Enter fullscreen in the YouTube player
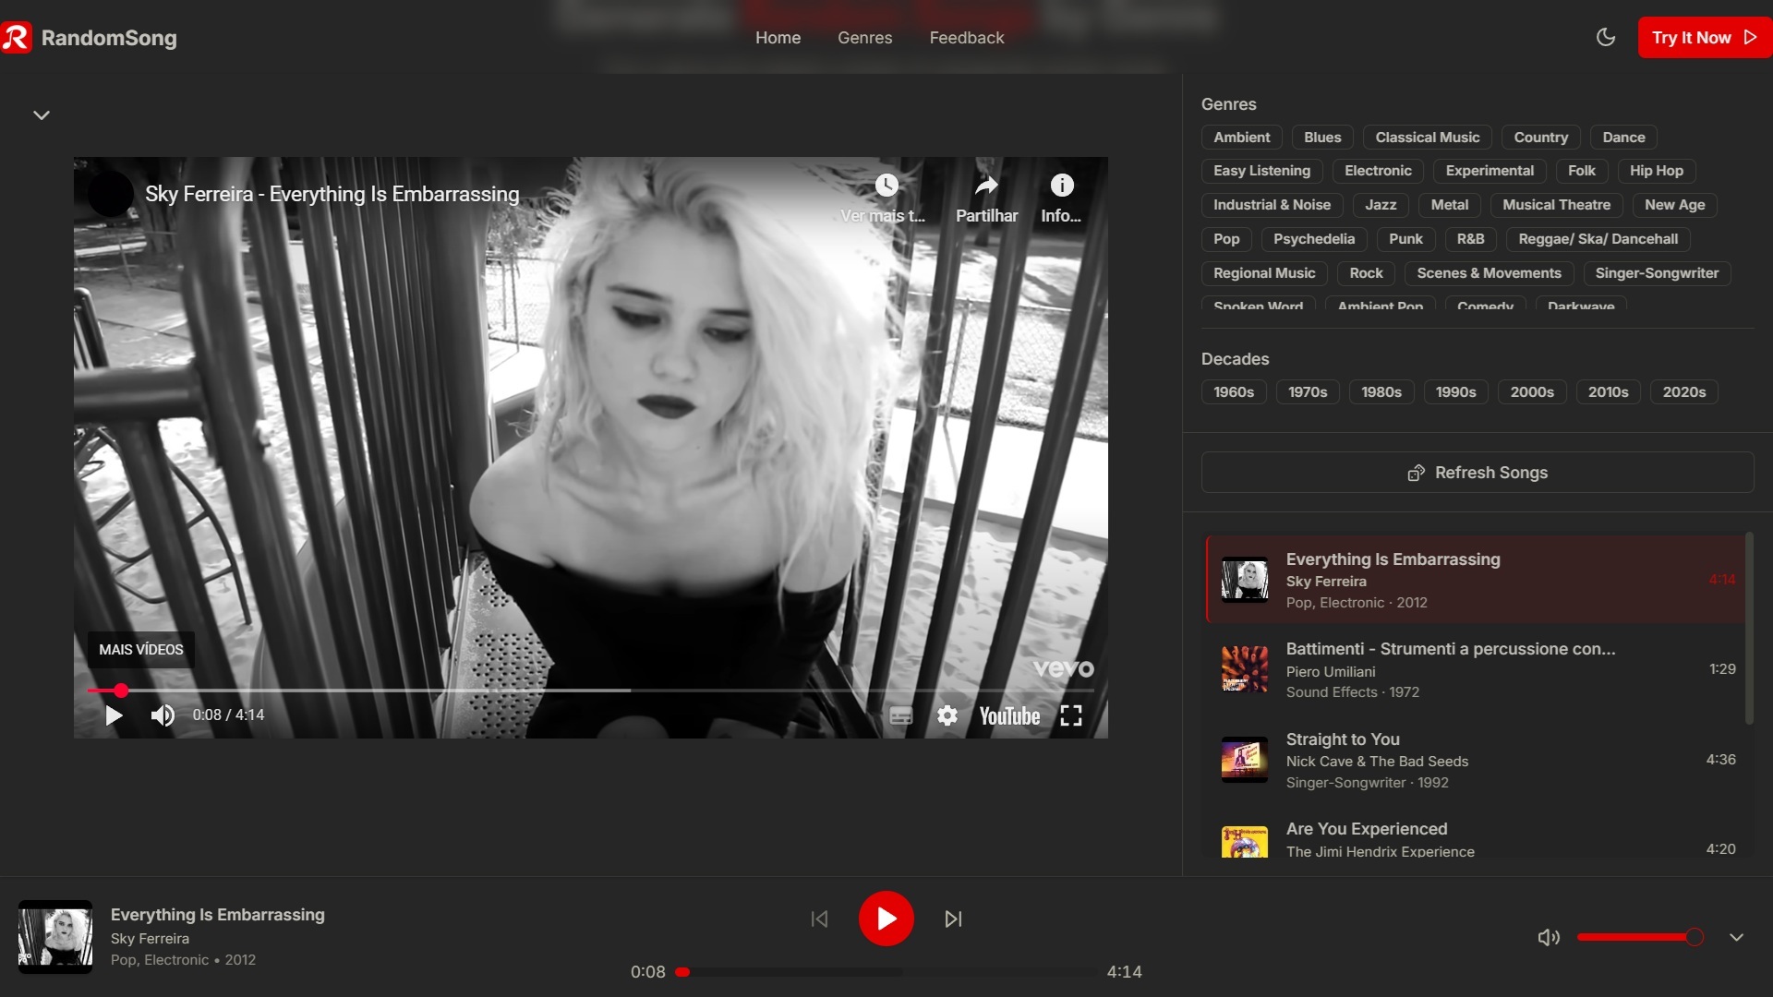Image resolution: width=1773 pixels, height=997 pixels. 1071,715
